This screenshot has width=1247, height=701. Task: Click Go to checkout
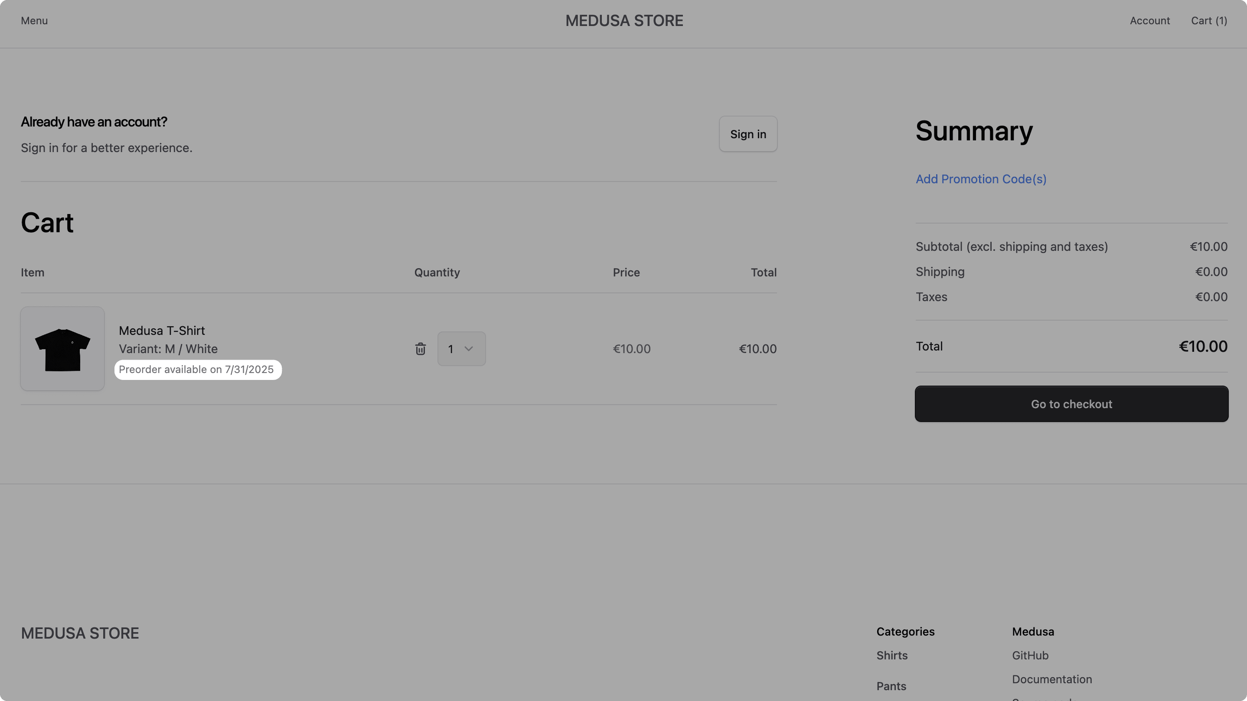pos(1070,404)
